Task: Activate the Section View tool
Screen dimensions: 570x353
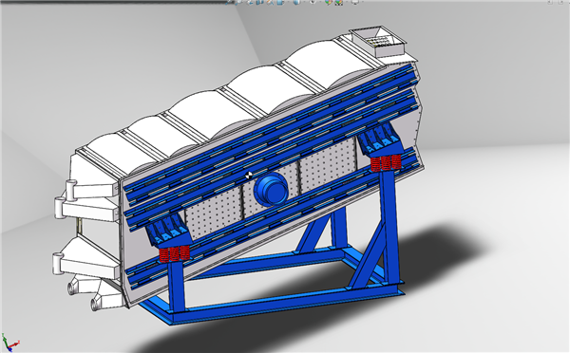Action: click(x=259, y=2)
